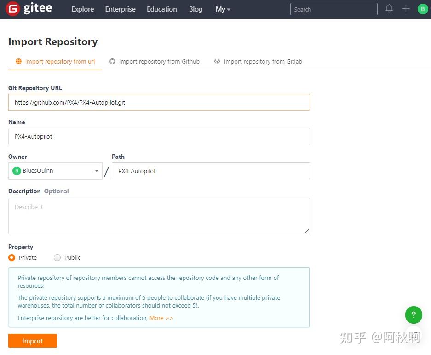
Task: Switch to Import repository from Github tab
Action: pos(159,61)
